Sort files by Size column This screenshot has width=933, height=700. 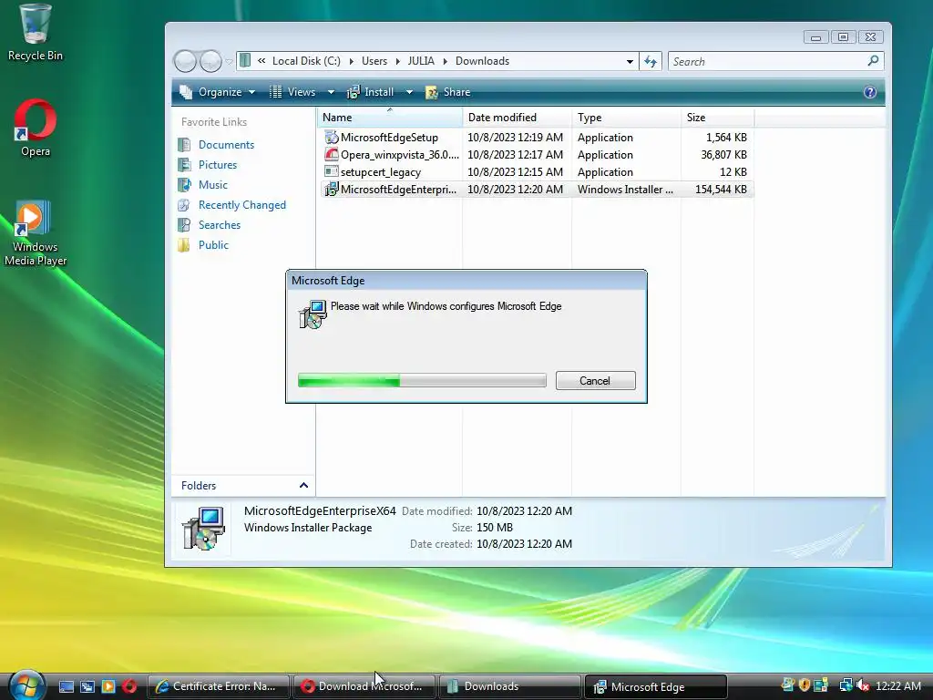point(717,118)
